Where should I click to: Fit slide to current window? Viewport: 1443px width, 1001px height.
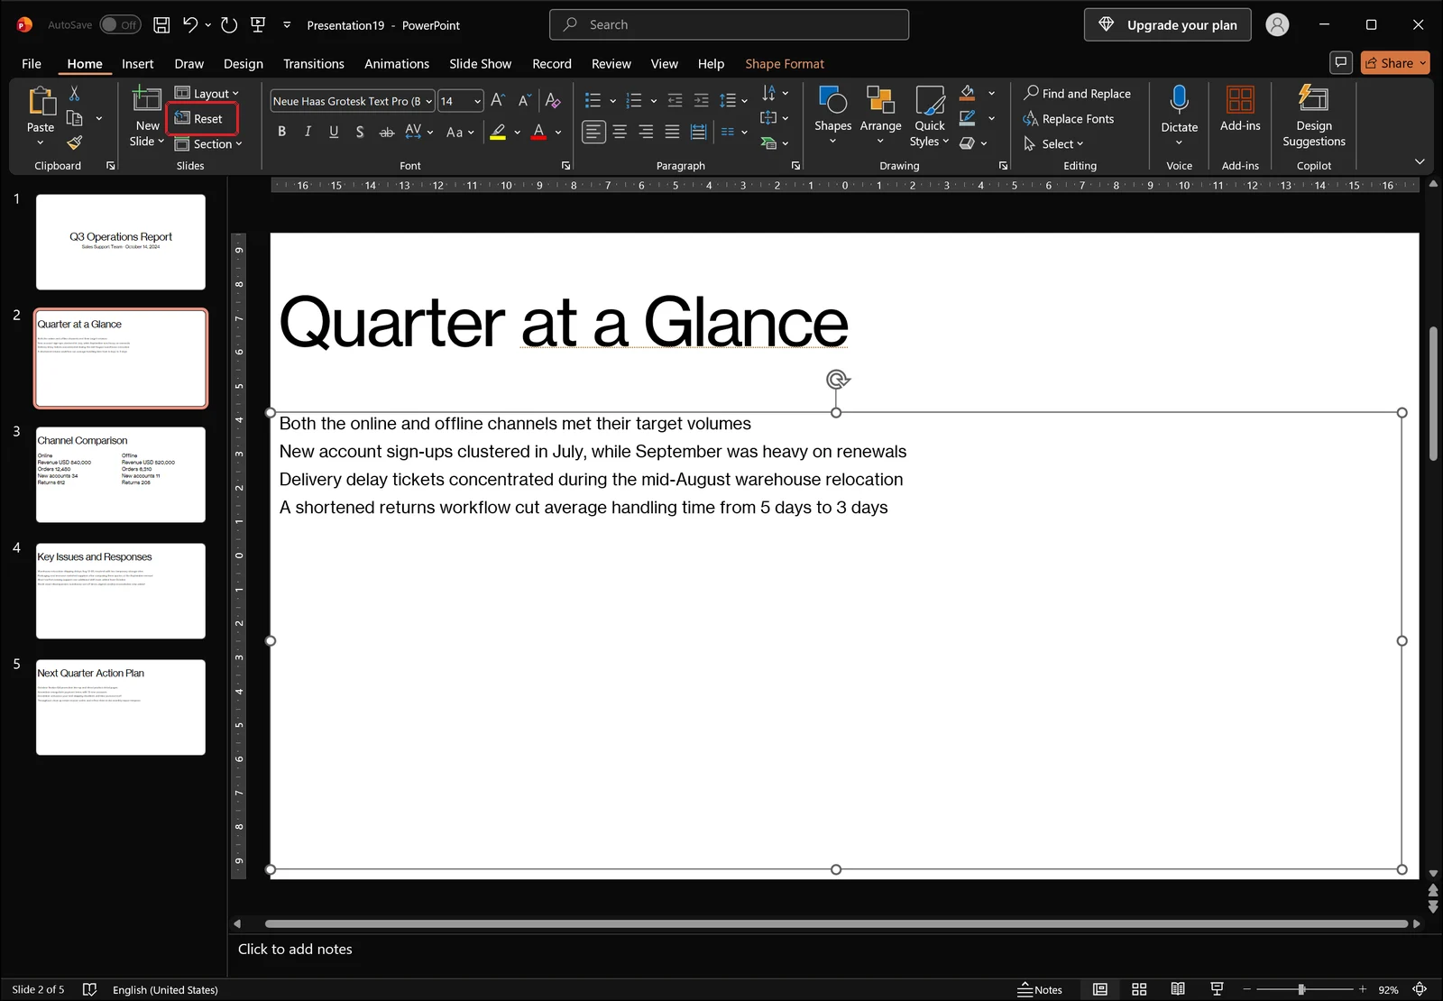click(1420, 989)
